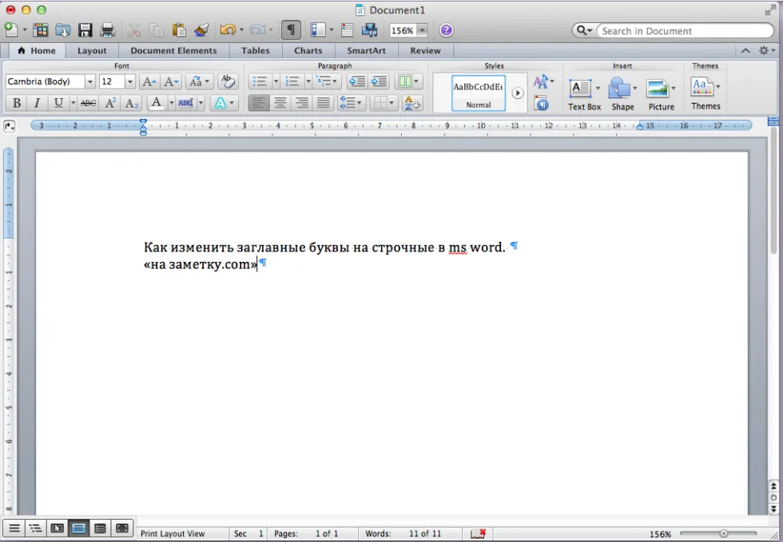Apply Strikethrough with the ABC icon
The image size is (783, 542).
(x=89, y=103)
